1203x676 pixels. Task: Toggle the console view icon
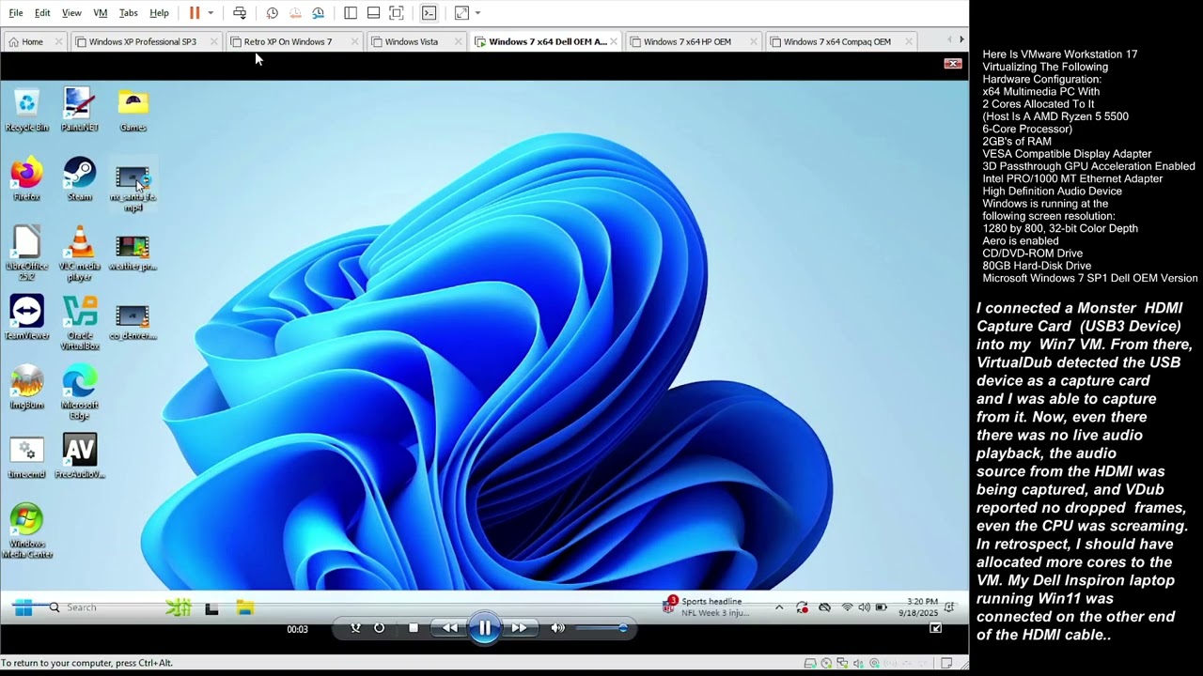tap(429, 13)
